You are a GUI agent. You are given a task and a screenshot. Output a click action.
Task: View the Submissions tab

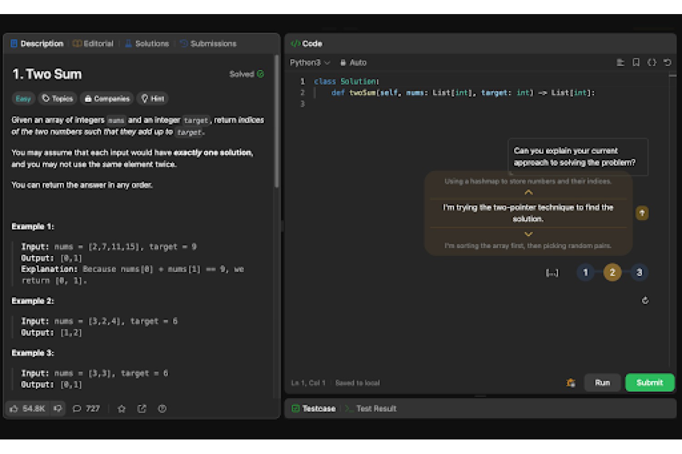pyautogui.click(x=208, y=44)
